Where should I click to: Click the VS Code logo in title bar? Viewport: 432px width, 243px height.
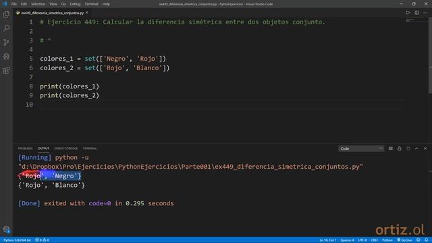pos(5,4)
